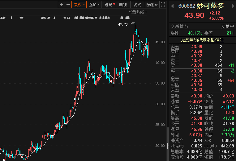This screenshot has height=161, width=236.
Task: Open the 复权 dropdown arrow
Action: pyautogui.click(x=84, y=5)
